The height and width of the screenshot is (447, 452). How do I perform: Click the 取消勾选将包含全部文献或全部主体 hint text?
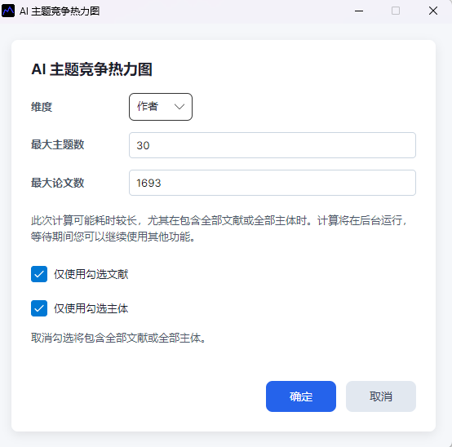tap(118, 338)
